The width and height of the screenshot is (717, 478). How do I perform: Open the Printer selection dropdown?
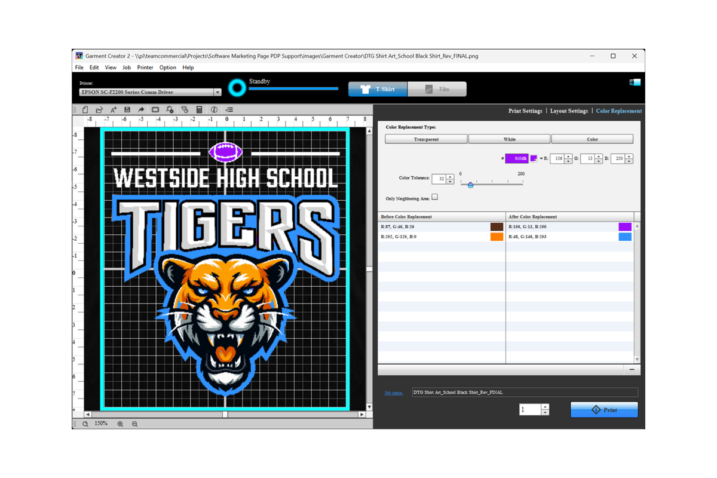(217, 92)
